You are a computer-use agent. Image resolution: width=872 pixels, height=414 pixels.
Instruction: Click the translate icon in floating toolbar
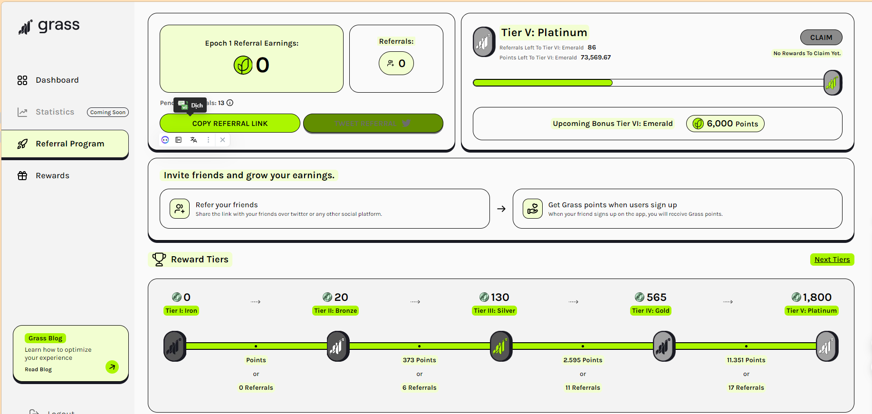click(193, 140)
